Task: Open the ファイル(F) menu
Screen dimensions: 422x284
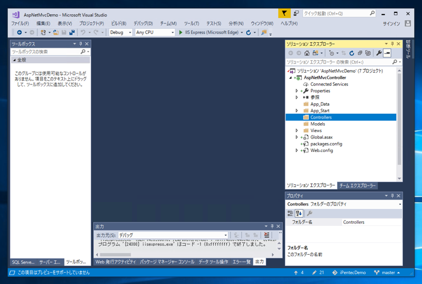Action: pos(20,23)
